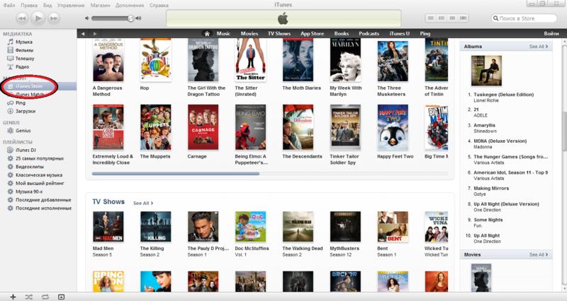Viewport: 567px width, 301px height.
Task: Click See All in Albums panel
Action: pyautogui.click(x=539, y=47)
